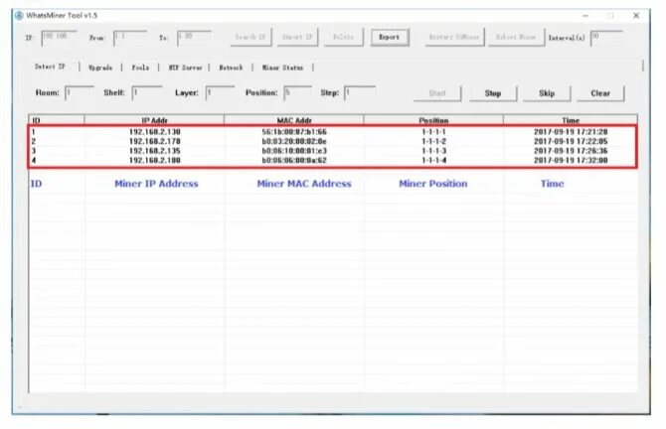This screenshot has width=666, height=429.
Task: Select the row with IP 192.168.2.180
Action: [333, 161]
